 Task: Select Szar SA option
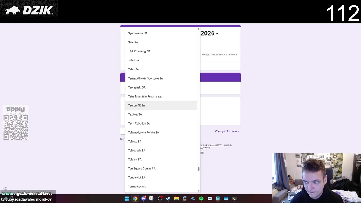(161, 42)
